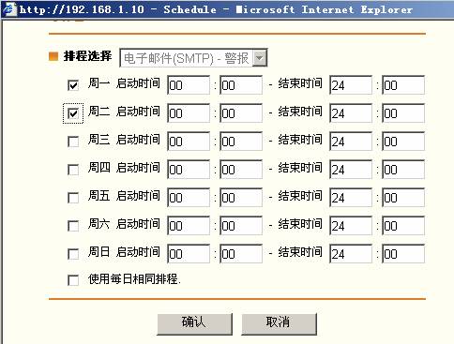Focus 周二 end minute field
Image resolution: width=454 pixels, height=344 pixels.
point(403,112)
